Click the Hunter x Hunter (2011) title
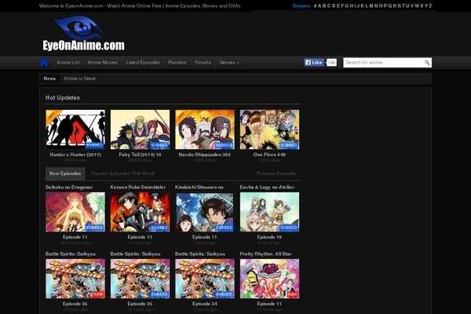This screenshot has width=471, height=314. (75, 155)
